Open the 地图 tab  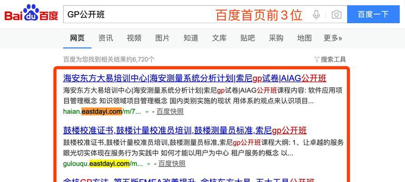(305, 38)
